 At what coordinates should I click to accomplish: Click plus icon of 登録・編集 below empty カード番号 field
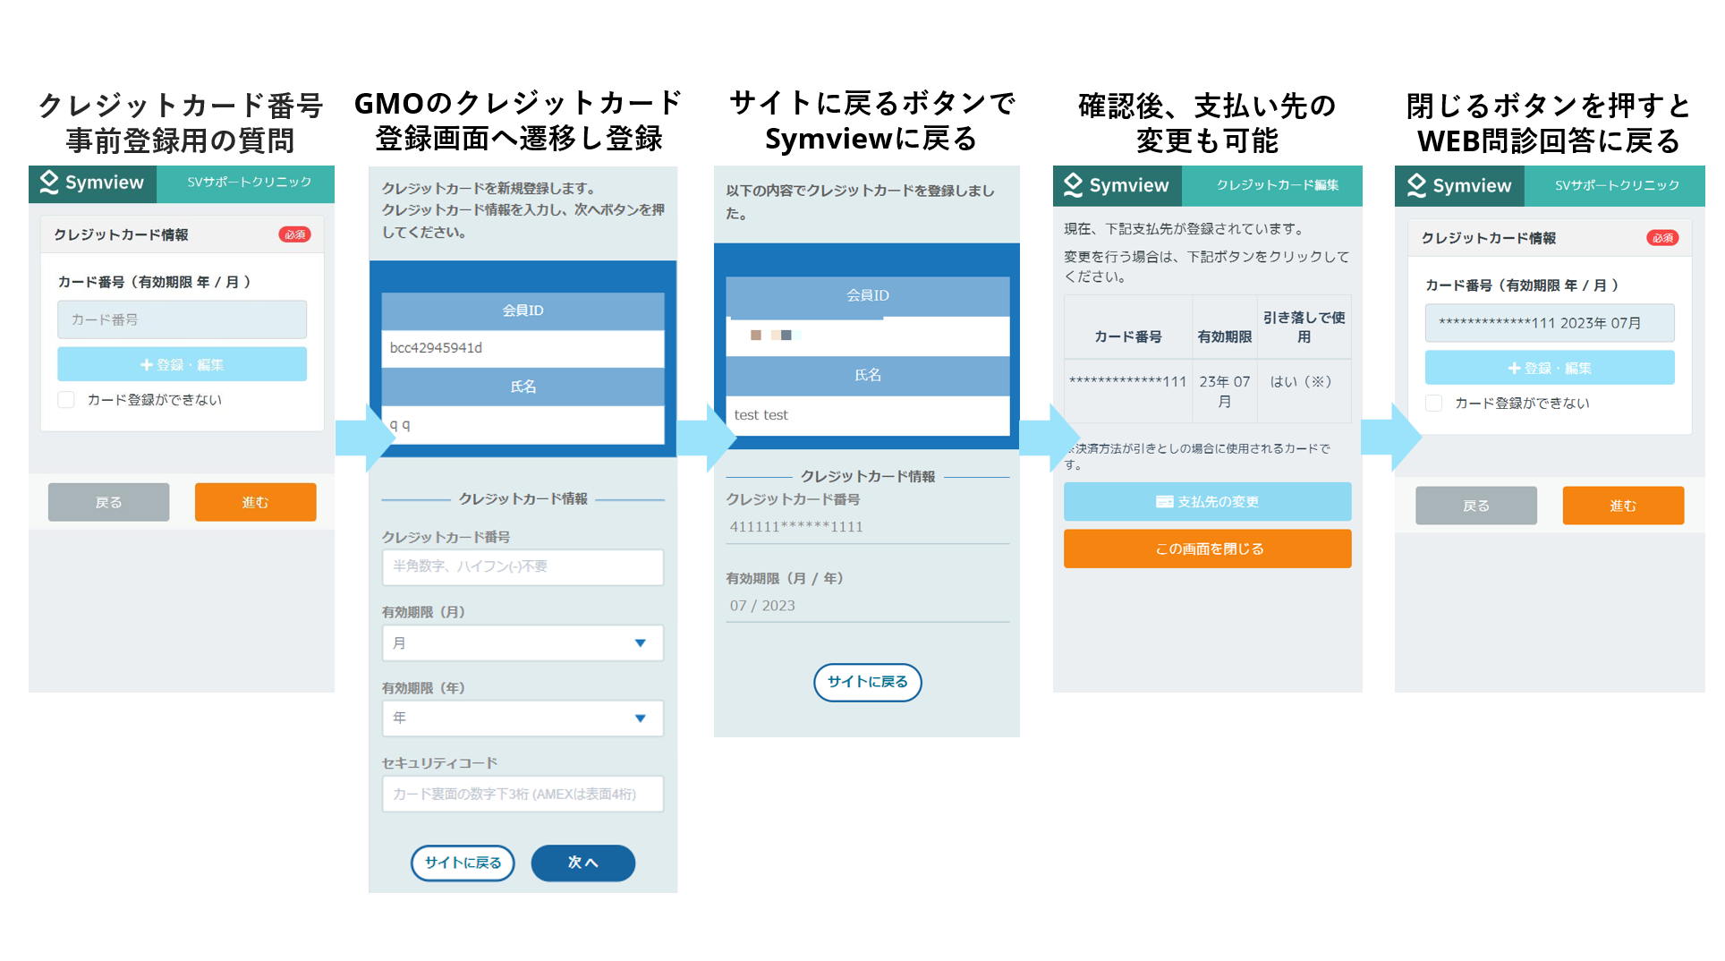(147, 365)
